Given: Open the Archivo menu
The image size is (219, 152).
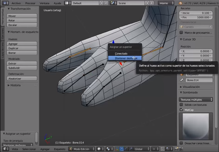Looking at the screenshot, I should pyautogui.click(x=16, y=3).
